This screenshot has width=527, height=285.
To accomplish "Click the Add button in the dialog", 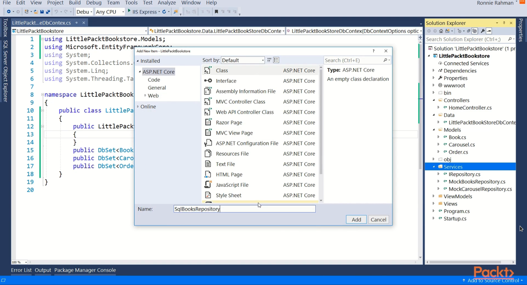I will tap(356, 220).
